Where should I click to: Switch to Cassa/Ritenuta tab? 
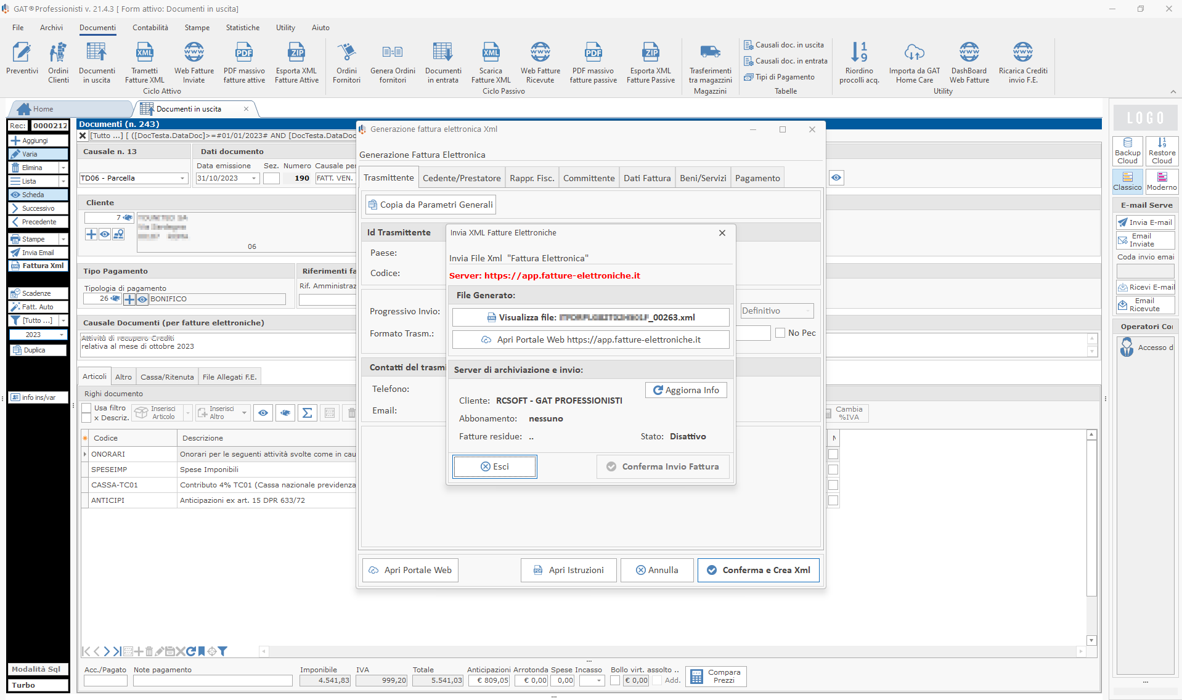[x=167, y=376]
